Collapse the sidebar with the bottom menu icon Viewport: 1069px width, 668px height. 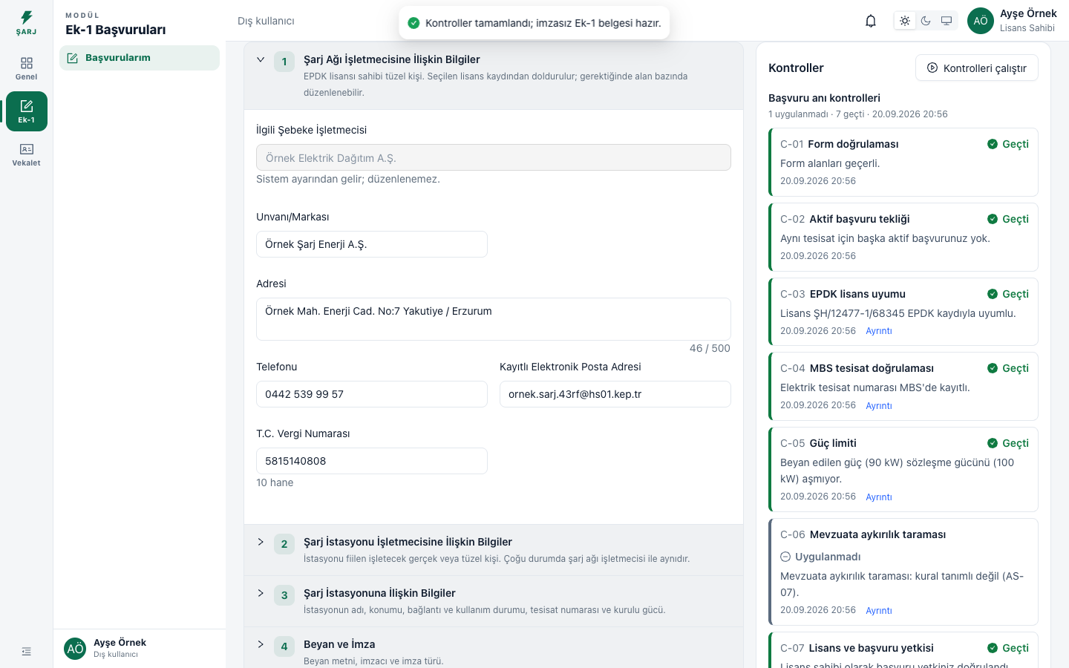tap(27, 652)
